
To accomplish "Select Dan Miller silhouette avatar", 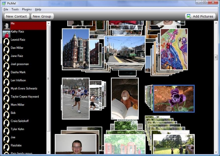I will (6, 50).
